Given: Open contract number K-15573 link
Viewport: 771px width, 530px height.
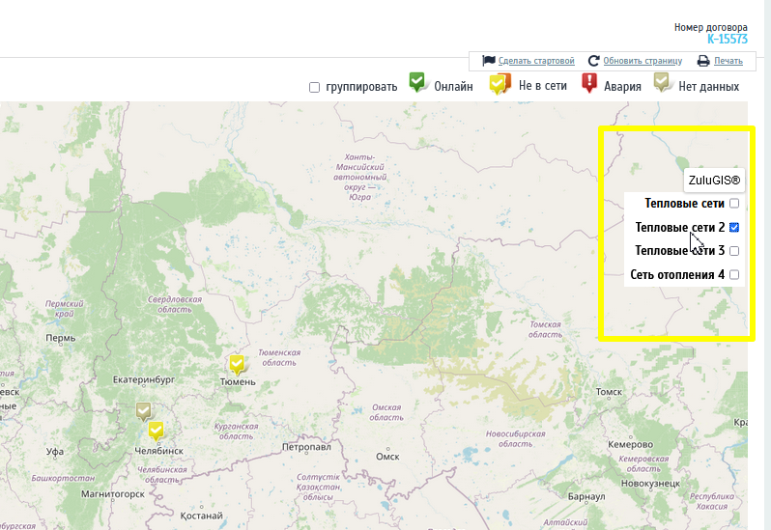Looking at the screenshot, I should click(x=727, y=40).
